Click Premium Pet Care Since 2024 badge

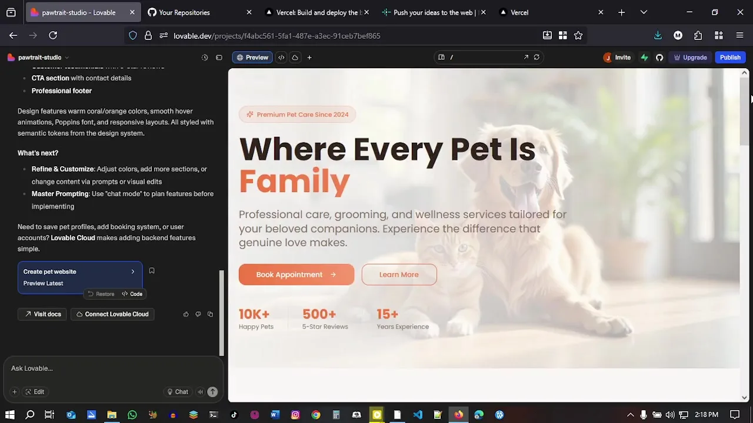(x=297, y=115)
